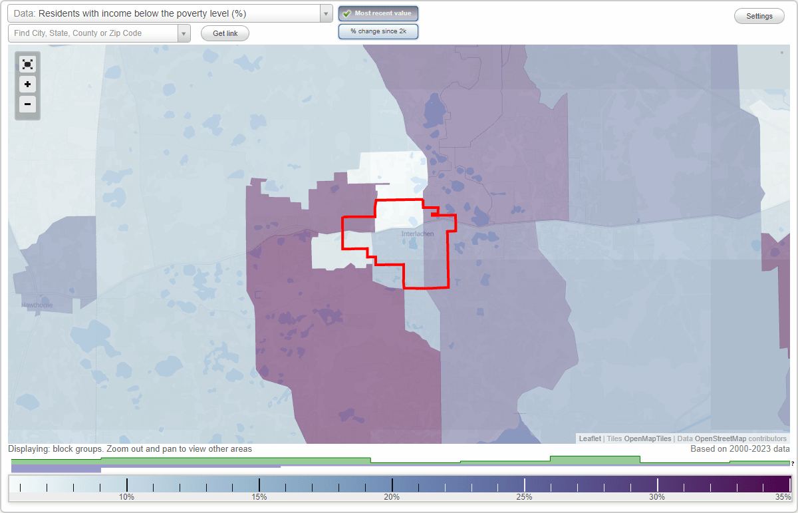Select the red-outlined block group boundary
Viewport: 798px width, 513px height.
pos(399,200)
